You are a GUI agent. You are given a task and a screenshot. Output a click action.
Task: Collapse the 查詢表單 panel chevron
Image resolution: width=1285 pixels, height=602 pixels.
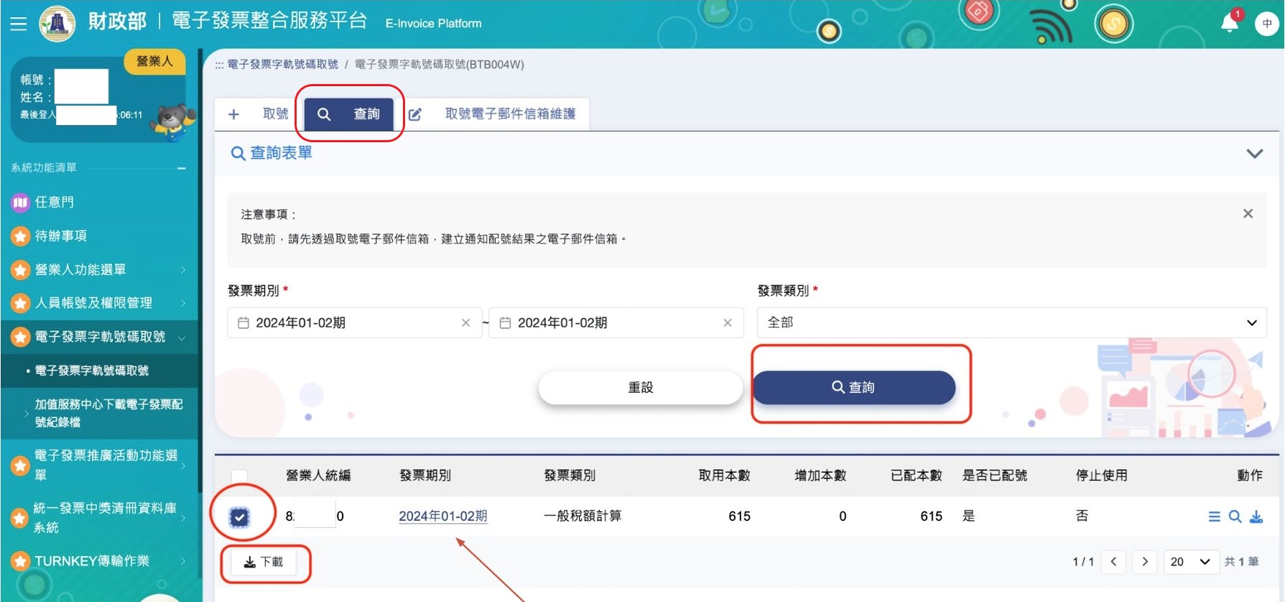pyautogui.click(x=1254, y=154)
